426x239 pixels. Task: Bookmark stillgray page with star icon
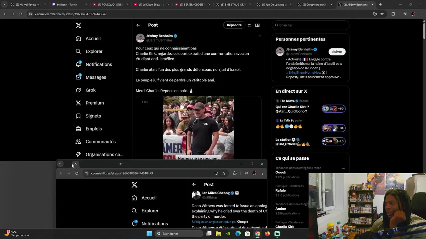[x=224, y=173]
